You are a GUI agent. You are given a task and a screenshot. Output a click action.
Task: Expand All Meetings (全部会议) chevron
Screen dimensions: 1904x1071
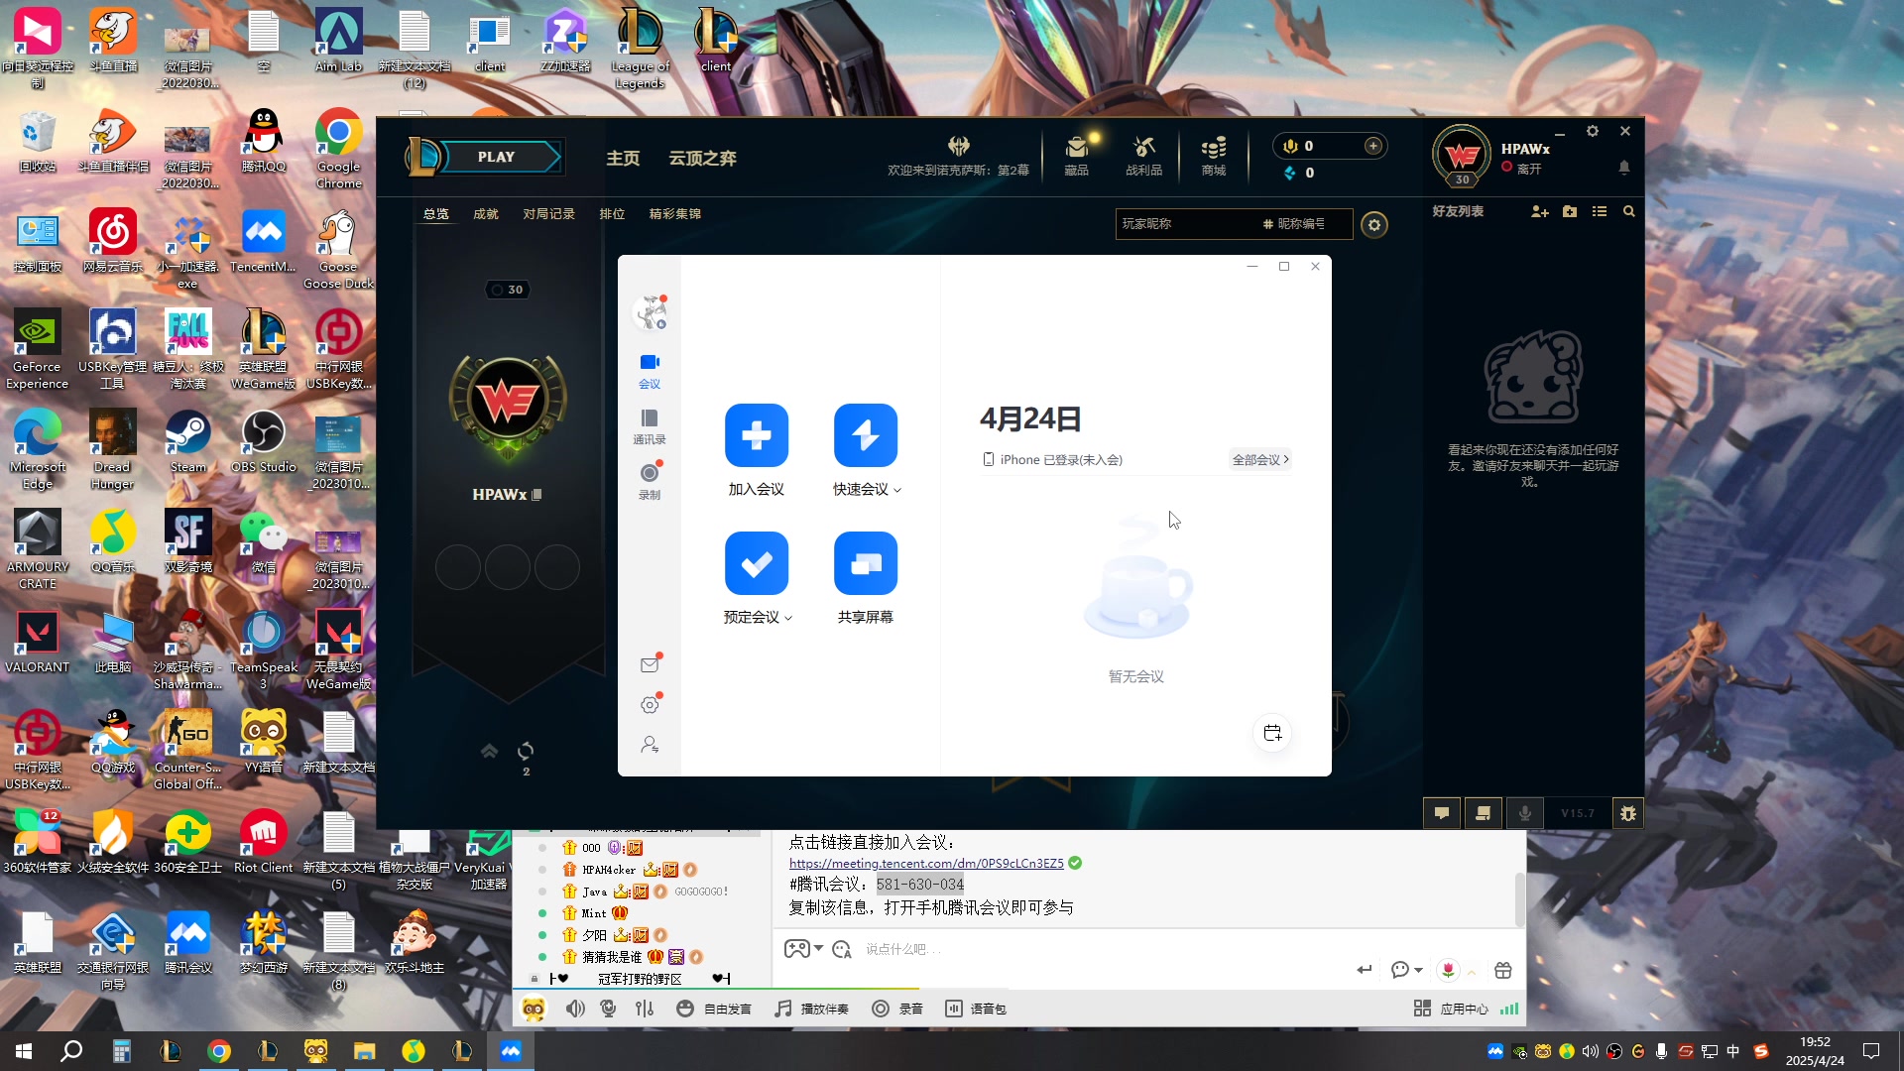coord(1286,459)
